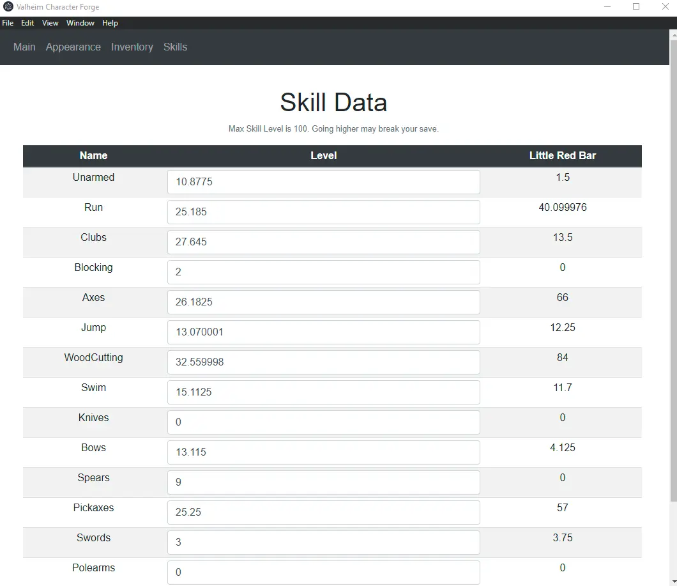Select the Blocking level field

[323, 272]
